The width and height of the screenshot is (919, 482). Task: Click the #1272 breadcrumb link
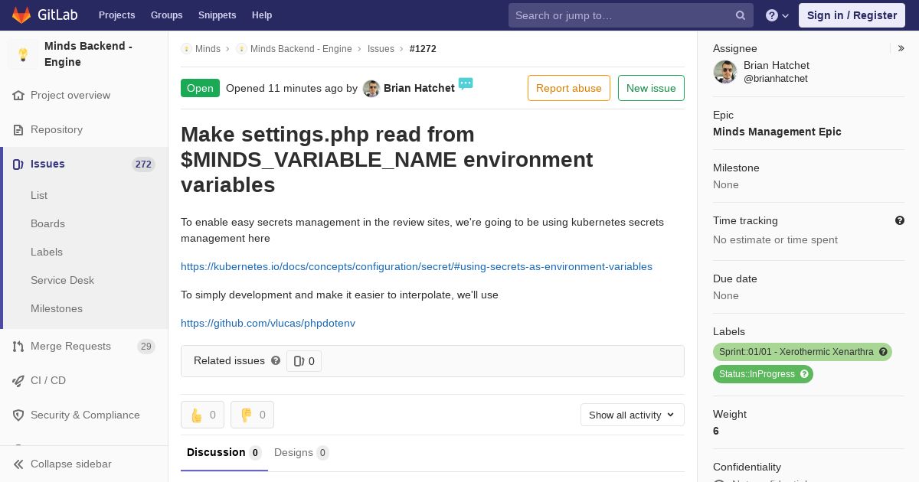(x=423, y=49)
